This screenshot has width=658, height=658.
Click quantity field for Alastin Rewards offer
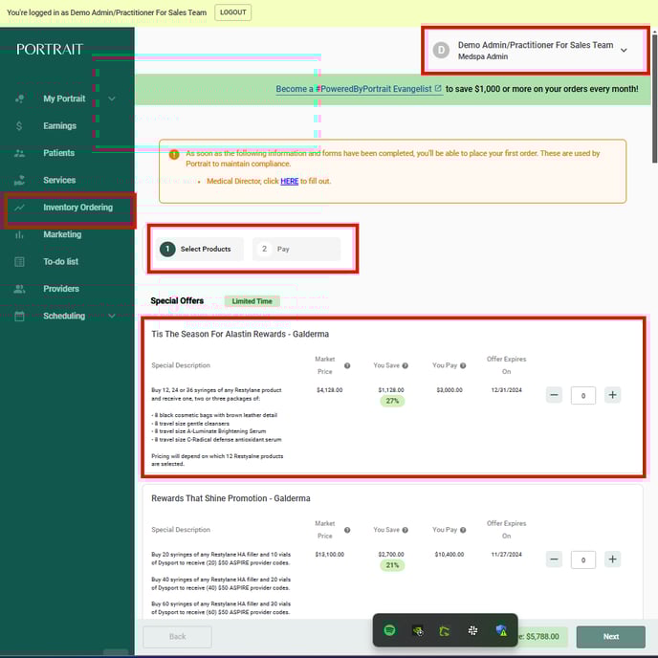coord(582,396)
